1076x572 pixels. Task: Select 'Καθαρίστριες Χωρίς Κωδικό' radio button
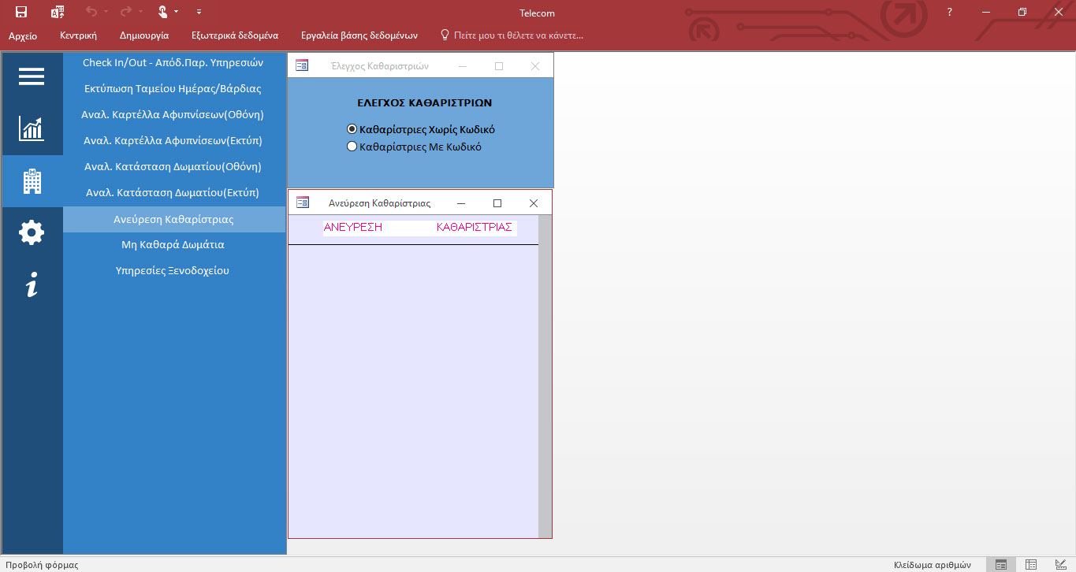click(352, 129)
